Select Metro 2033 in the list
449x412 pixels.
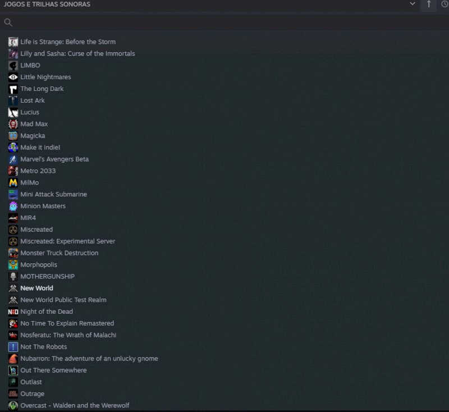coord(38,171)
